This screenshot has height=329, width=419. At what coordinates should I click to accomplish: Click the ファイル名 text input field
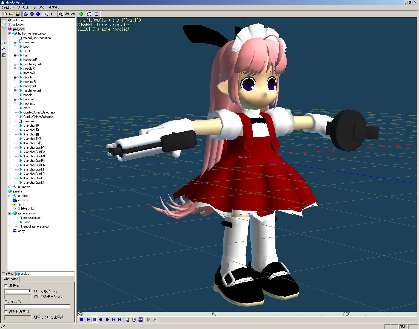click(37, 307)
